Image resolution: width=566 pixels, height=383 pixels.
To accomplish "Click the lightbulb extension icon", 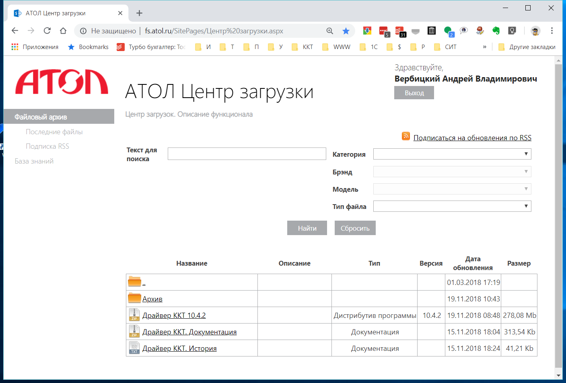I will tap(512, 31).
